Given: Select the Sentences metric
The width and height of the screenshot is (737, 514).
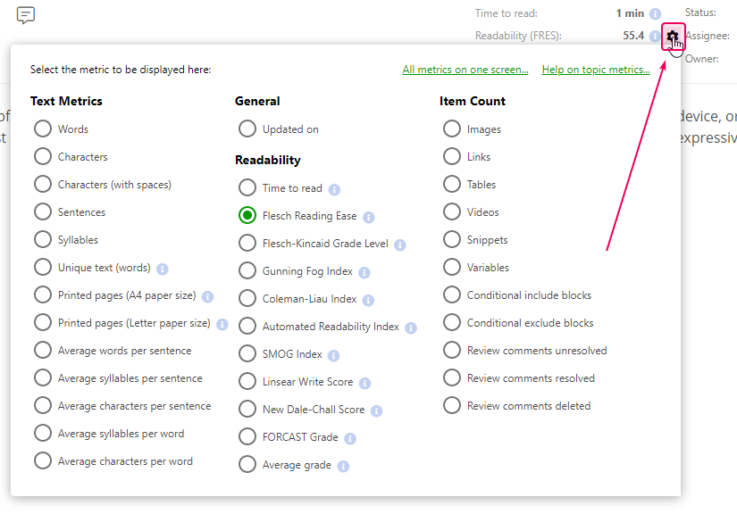Looking at the screenshot, I should [42, 211].
